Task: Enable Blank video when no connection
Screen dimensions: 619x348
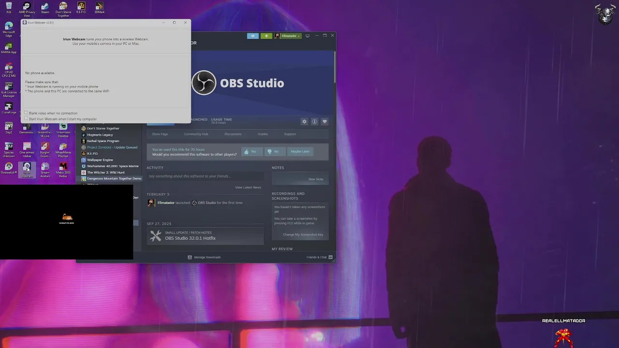Action: pyautogui.click(x=26, y=113)
